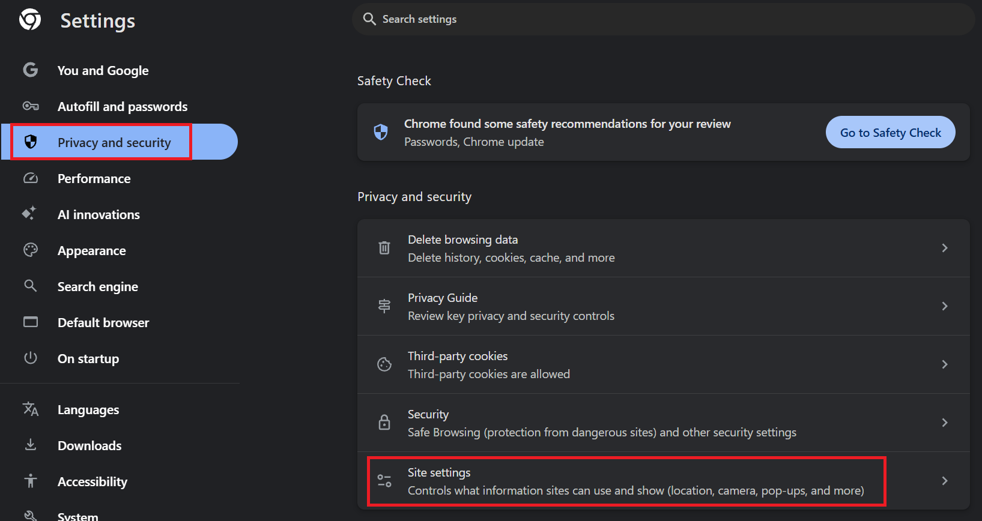982x521 pixels.
Task: Click the signpost icon for Privacy Guide
Action: 384,306
